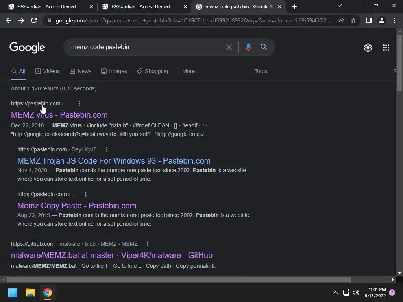This screenshot has height=302, width=403.
Task: Open the notification badge showing 7
Action: tap(392, 293)
